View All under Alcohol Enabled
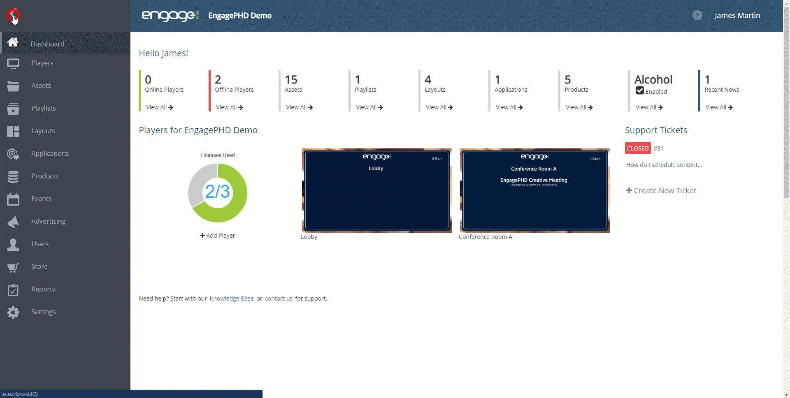This screenshot has height=398, width=790. (649, 107)
